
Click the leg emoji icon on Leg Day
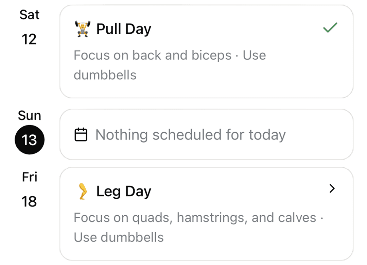[82, 192]
